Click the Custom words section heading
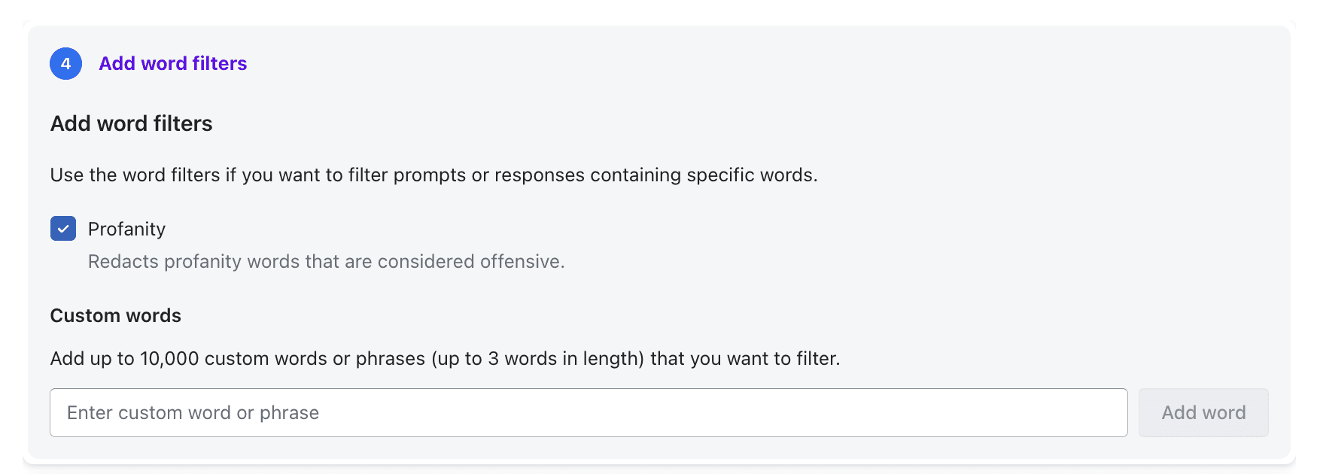 pos(115,315)
